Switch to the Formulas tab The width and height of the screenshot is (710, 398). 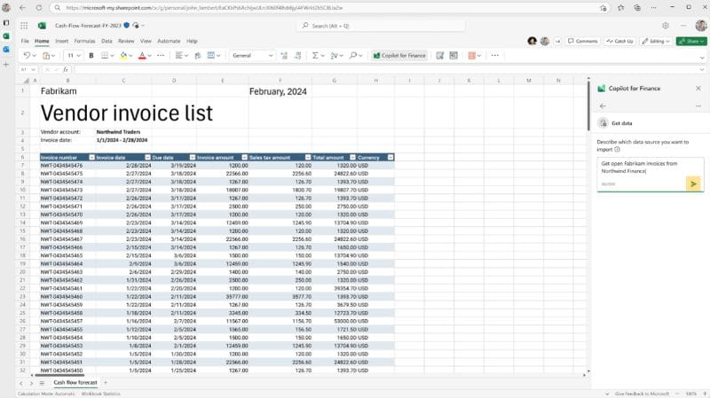point(84,41)
